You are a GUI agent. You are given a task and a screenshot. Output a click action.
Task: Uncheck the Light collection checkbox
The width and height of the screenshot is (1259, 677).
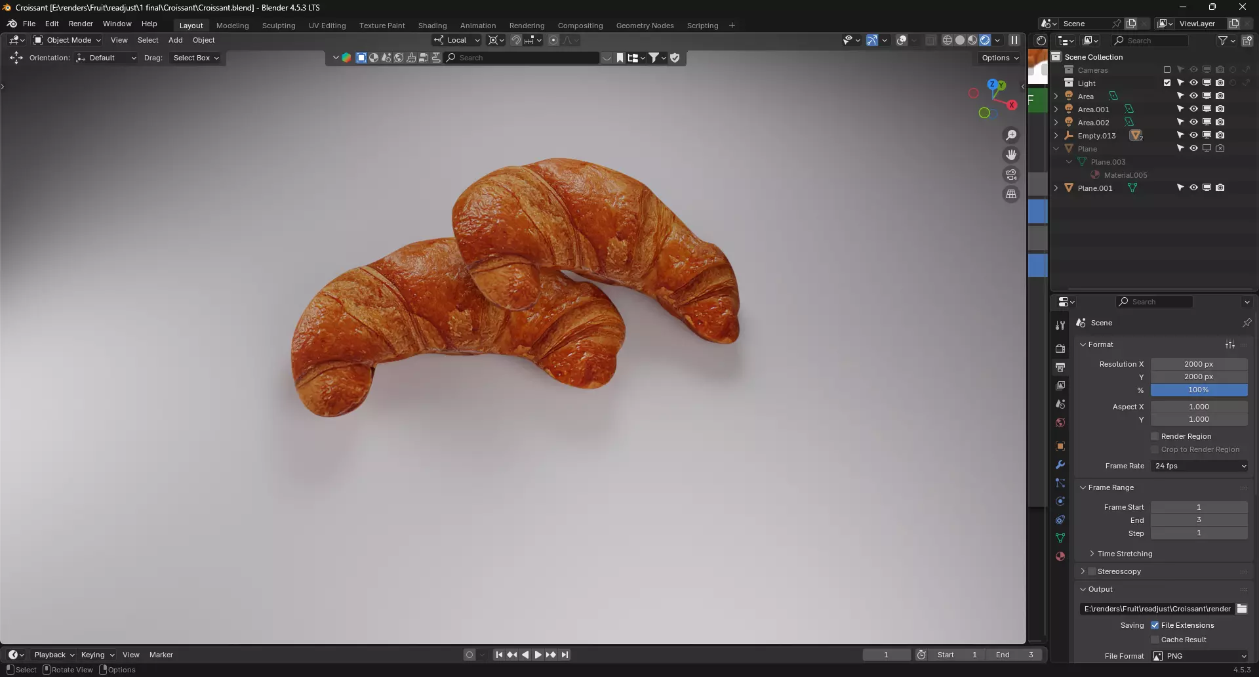1167,83
